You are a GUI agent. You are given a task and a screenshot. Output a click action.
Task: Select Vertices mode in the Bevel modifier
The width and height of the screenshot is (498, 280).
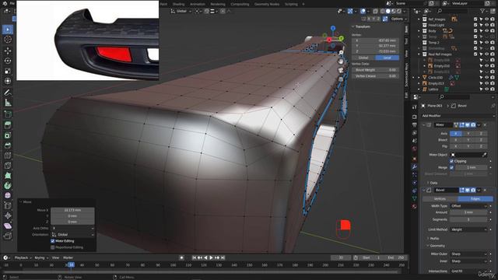click(x=440, y=199)
